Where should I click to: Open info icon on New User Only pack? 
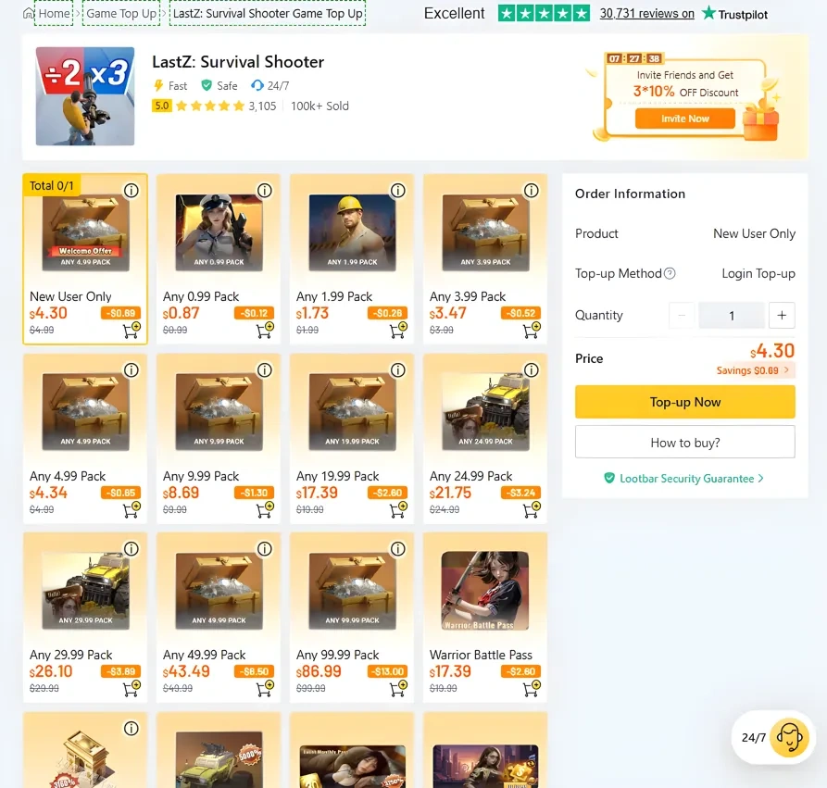click(132, 191)
